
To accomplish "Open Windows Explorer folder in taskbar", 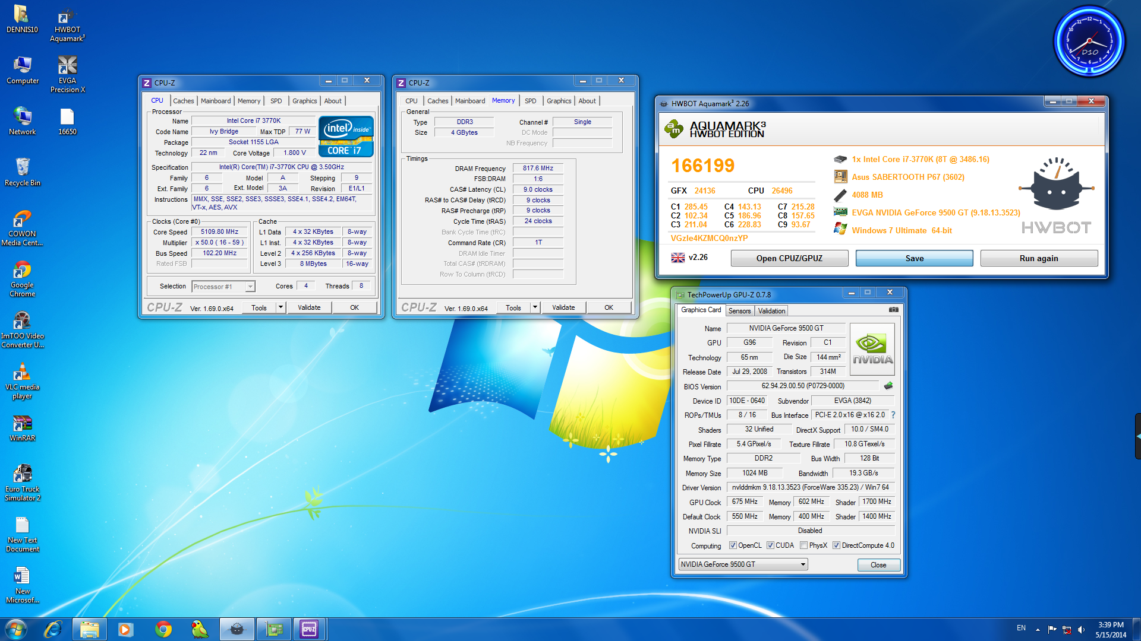I will [x=89, y=629].
